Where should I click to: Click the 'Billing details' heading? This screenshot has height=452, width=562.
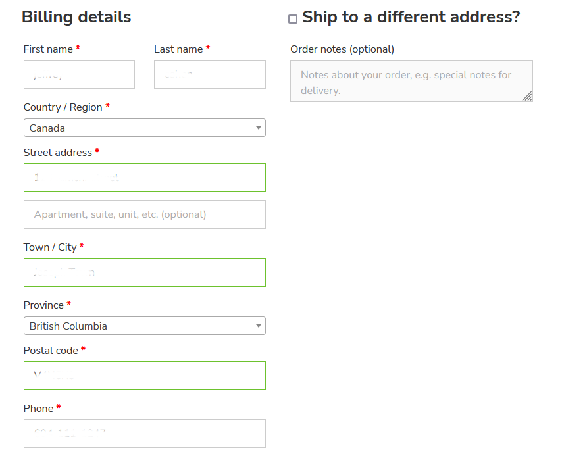[x=77, y=17]
